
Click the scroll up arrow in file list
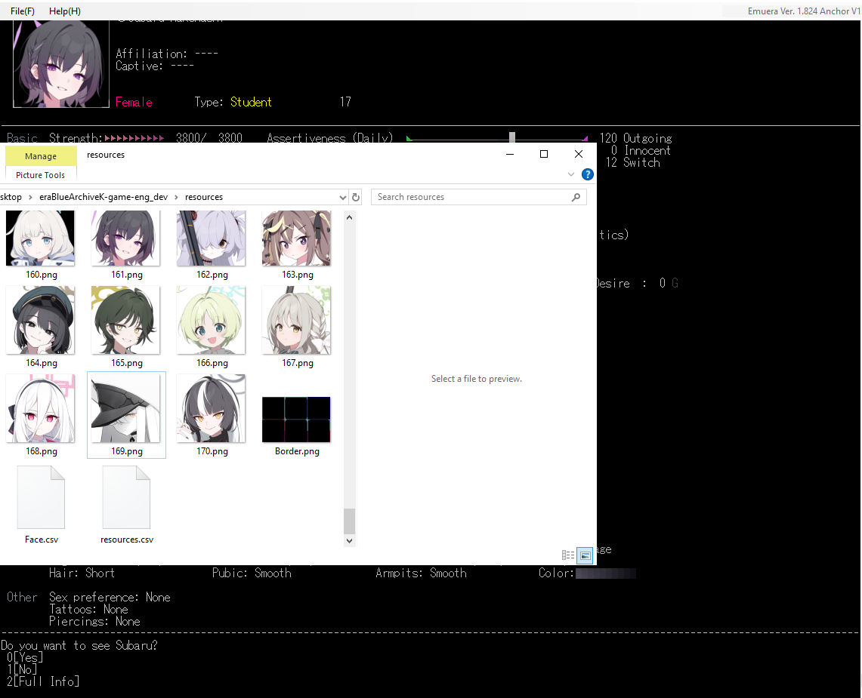click(349, 217)
